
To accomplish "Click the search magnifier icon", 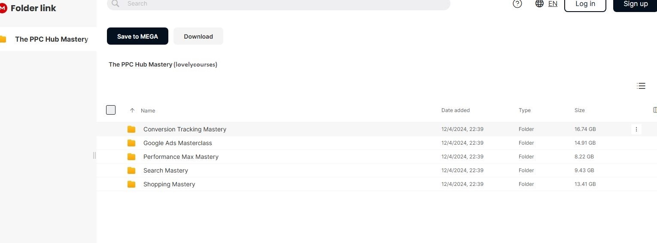I will 115,4.
